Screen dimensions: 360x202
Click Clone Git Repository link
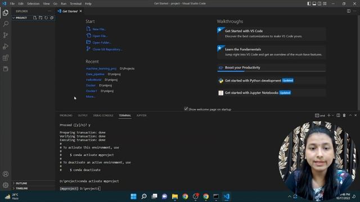click(x=107, y=49)
